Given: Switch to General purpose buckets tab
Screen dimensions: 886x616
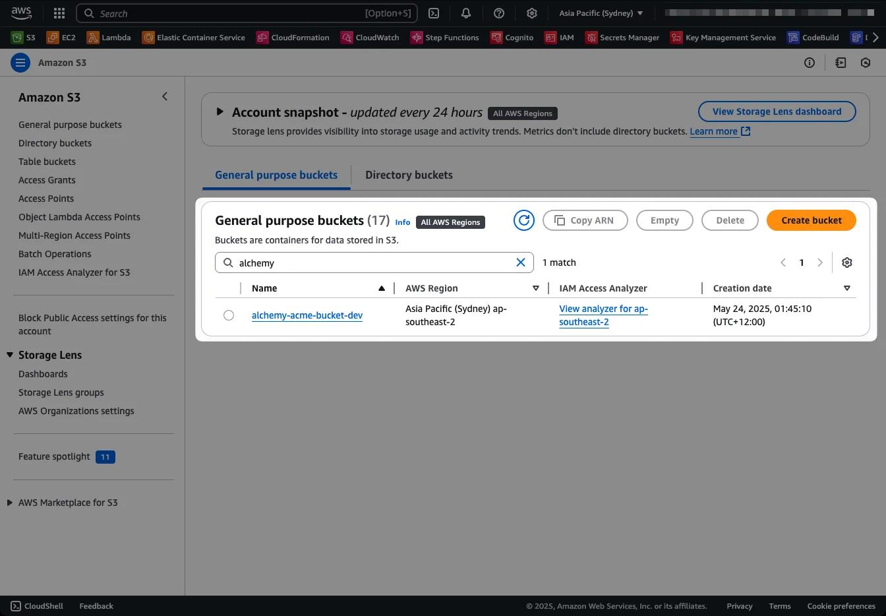Looking at the screenshot, I should [x=276, y=175].
